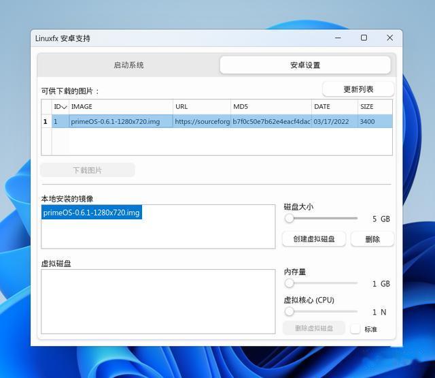Click the URL column header

(202, 107)
